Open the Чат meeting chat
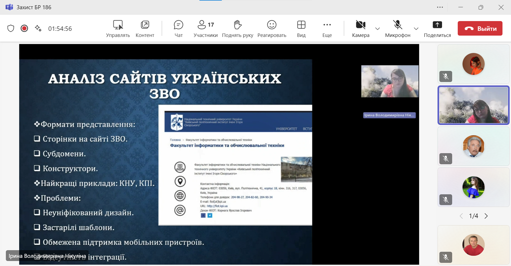 (x=178, y=28)
